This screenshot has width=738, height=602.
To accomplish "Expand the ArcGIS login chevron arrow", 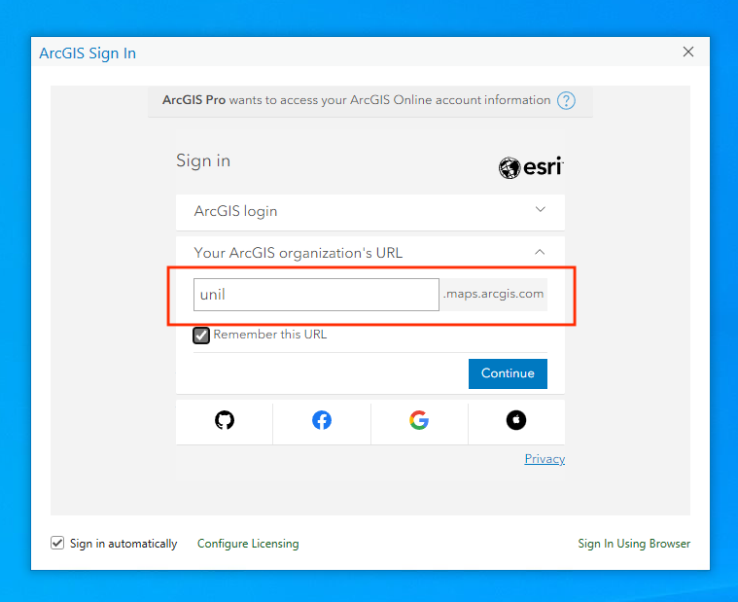I will coord(541,210).
